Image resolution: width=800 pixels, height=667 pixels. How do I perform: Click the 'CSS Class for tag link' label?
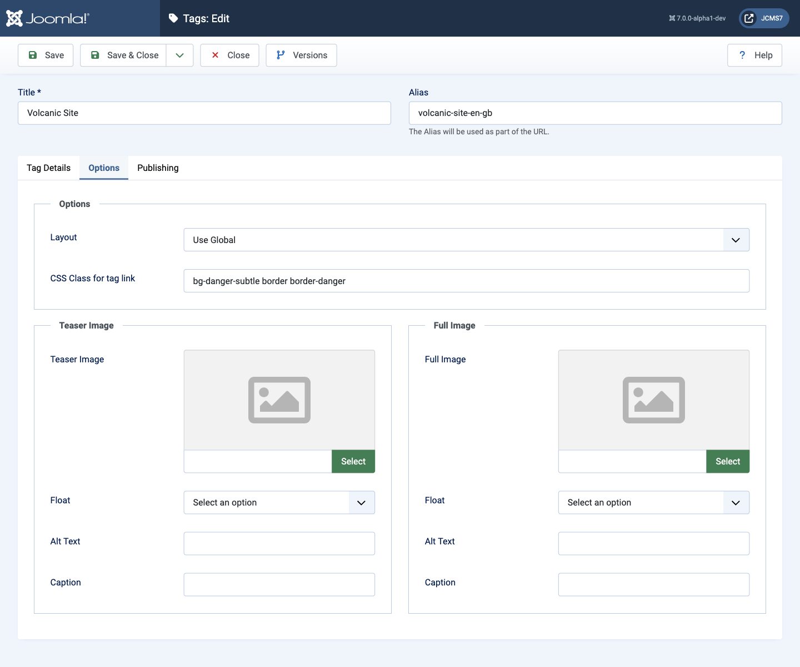93,278
